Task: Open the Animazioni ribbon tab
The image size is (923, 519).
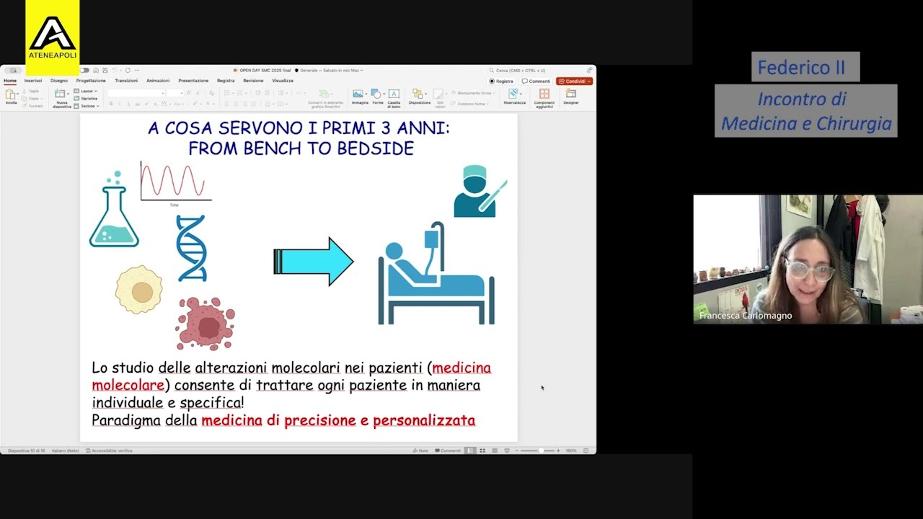Action: tap(158, 81)
